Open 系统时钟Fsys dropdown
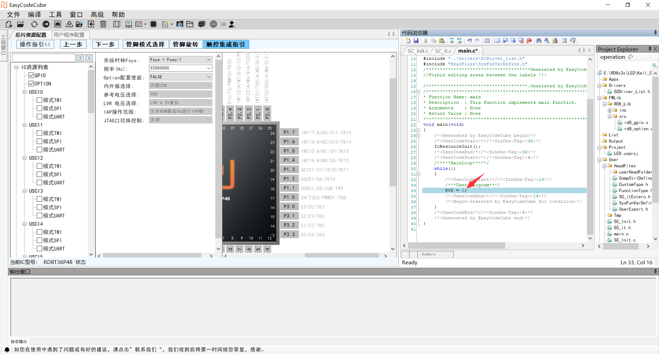The height and width of the screenshot is (354, 659). [x=181, y=59]
